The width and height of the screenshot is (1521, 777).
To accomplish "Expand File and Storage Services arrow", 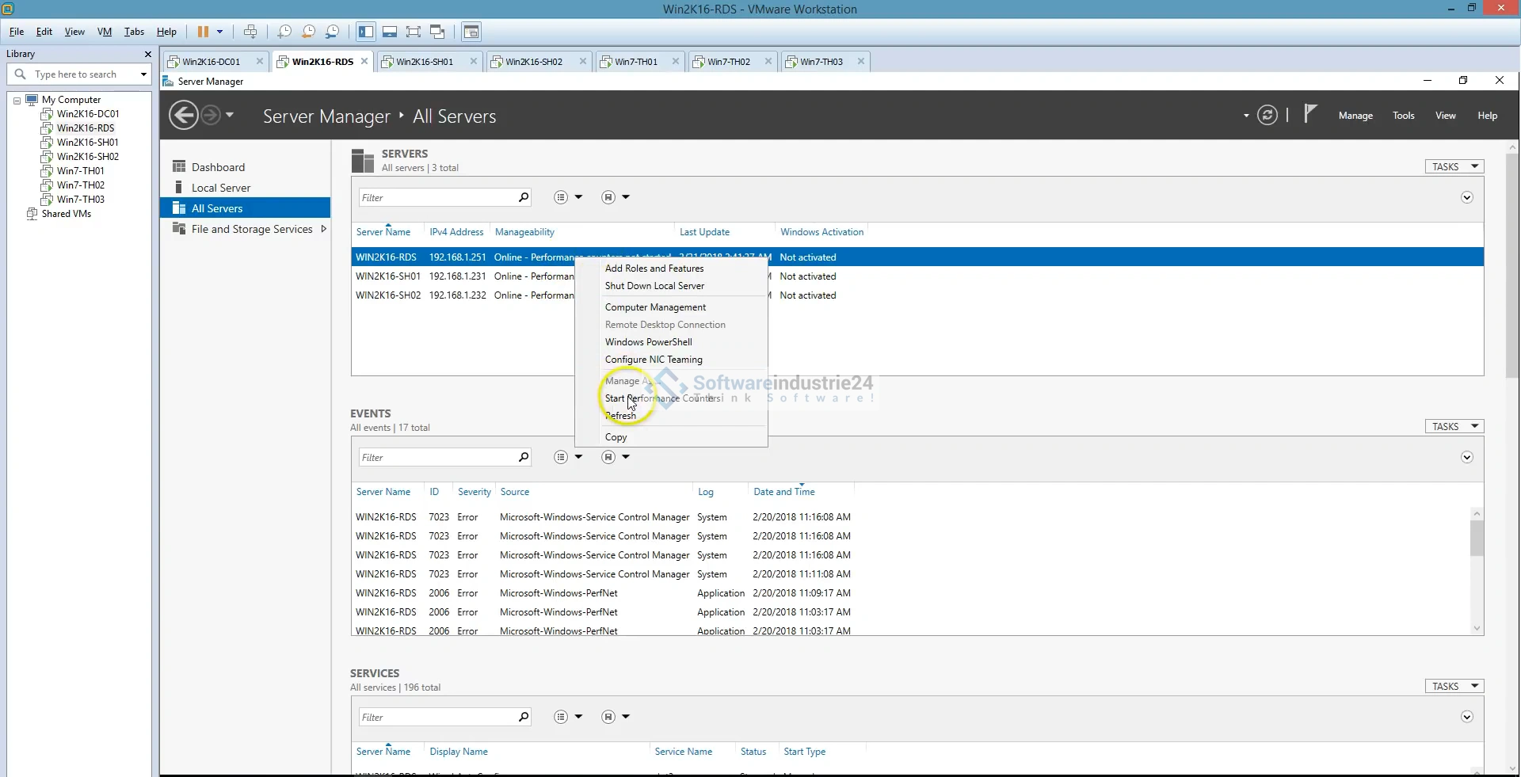I will coord(323,229).
